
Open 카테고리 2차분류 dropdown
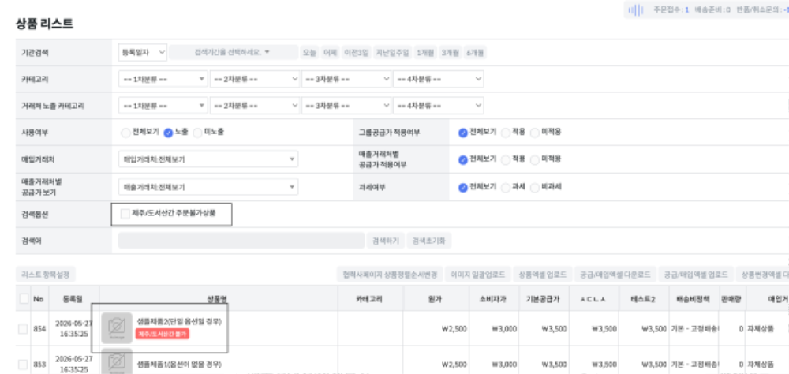(x=255, y=79)
